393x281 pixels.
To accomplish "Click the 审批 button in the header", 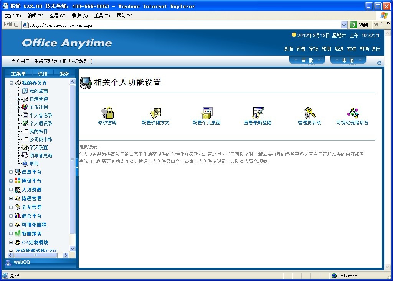I will pos(307,60).
